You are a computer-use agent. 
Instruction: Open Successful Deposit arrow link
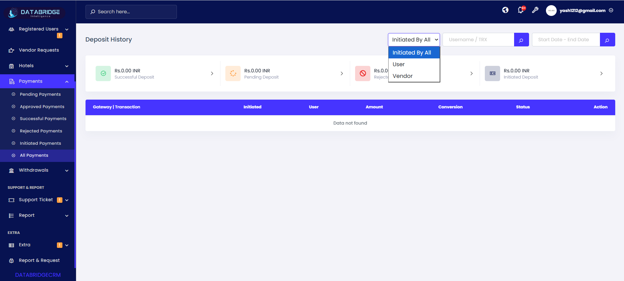pyautogui.click(x=212, y=74)
